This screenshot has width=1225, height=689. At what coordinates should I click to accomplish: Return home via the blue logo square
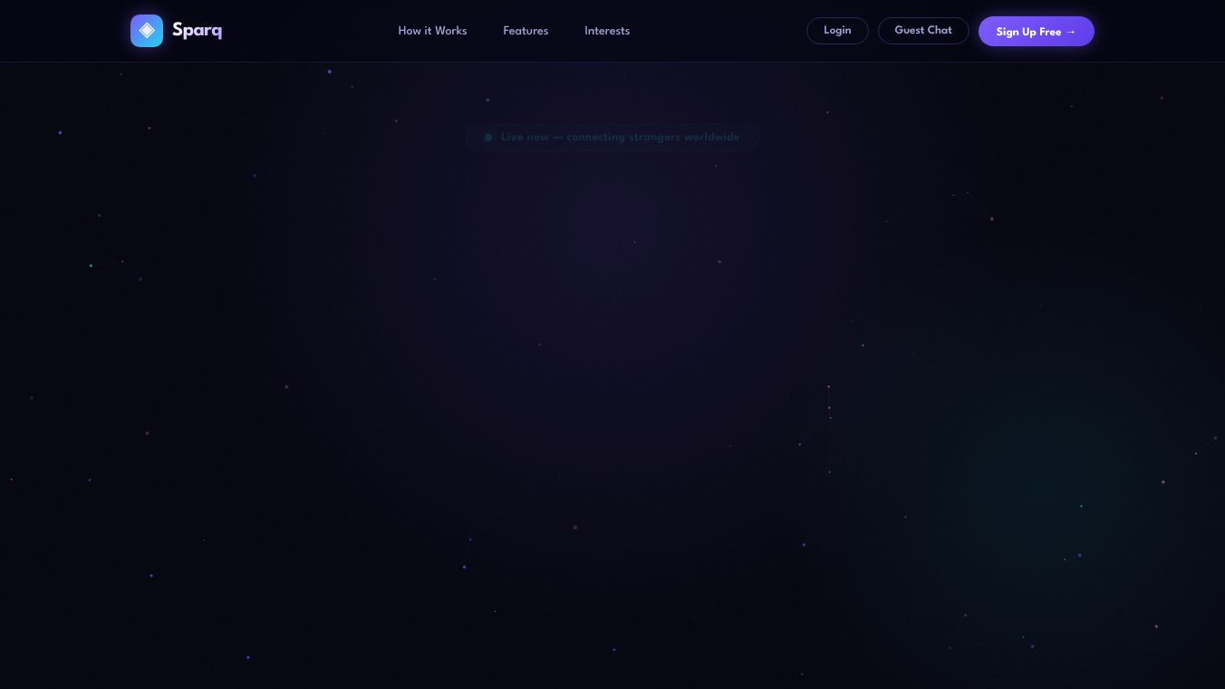click(x=147, y=31)
